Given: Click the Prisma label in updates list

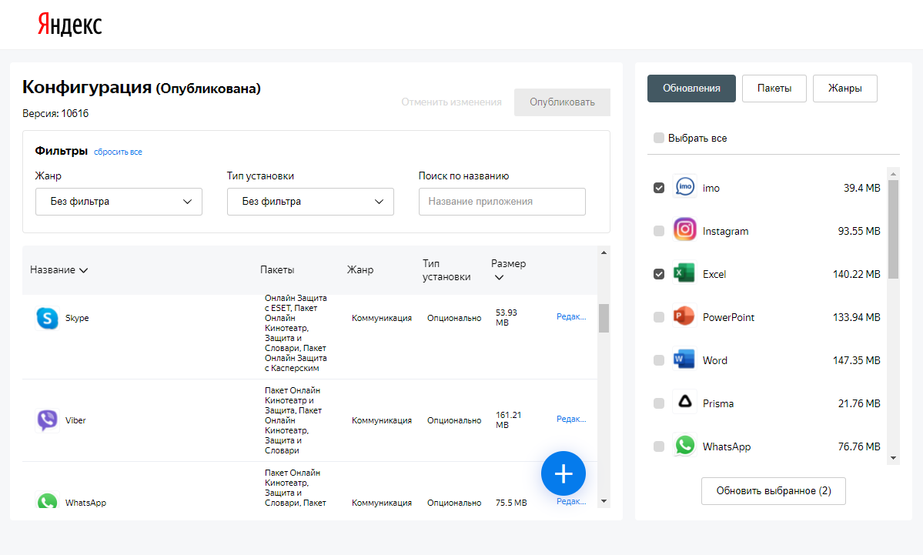Looking at the screenshot, I should 718,404.
